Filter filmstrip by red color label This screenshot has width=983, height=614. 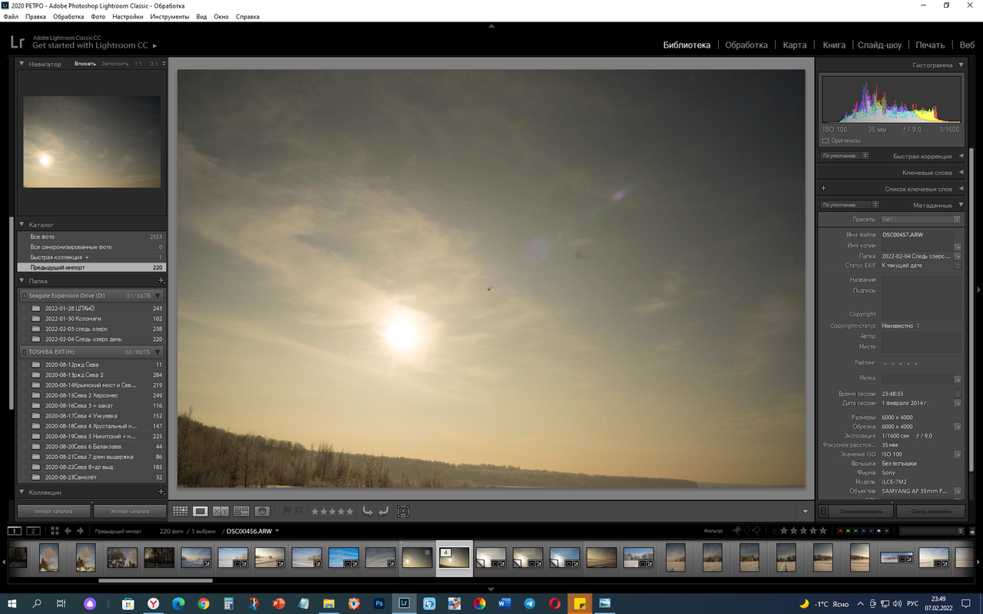click(840, 531)
